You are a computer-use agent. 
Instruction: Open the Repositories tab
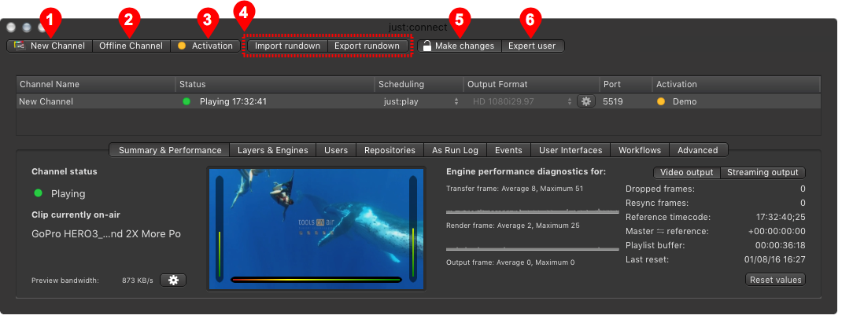coord(390,150)
